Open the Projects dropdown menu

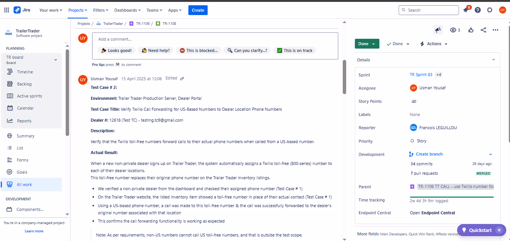pyautogui.click(x=78, y=10)
